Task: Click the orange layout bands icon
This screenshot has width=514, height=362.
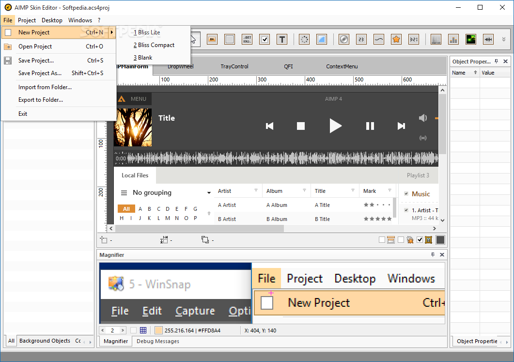Action: [x=391, y=240]
